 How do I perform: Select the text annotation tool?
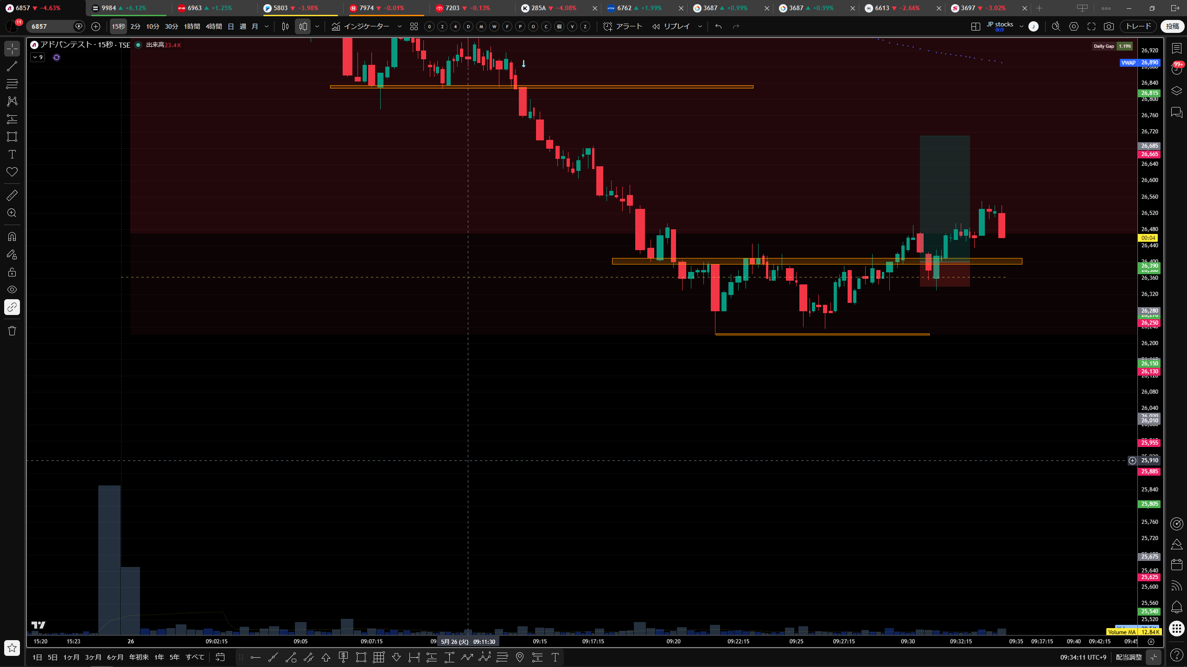12,154
